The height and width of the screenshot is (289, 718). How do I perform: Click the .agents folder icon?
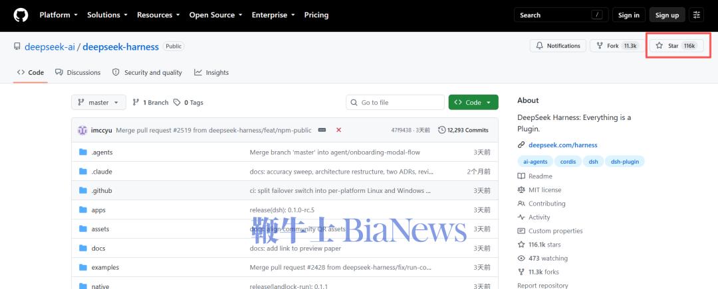pyautogui.click(x=83, y=152)
